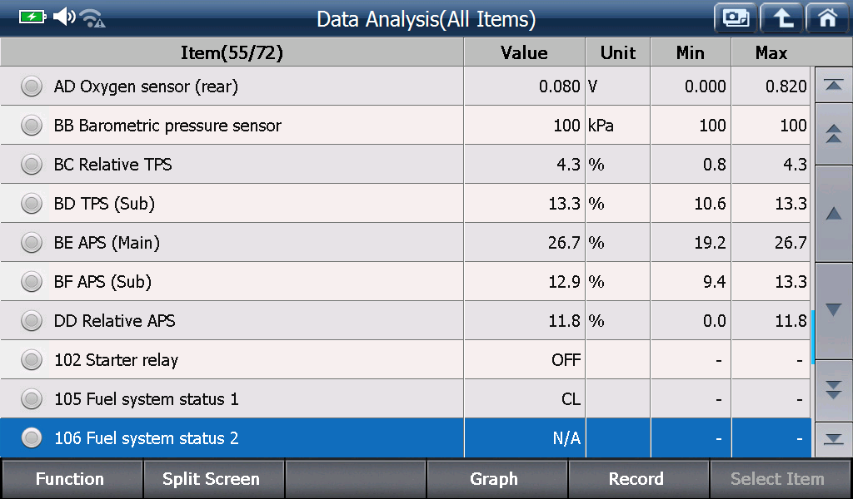Select the BE APS (Main) row

(406, 243)
